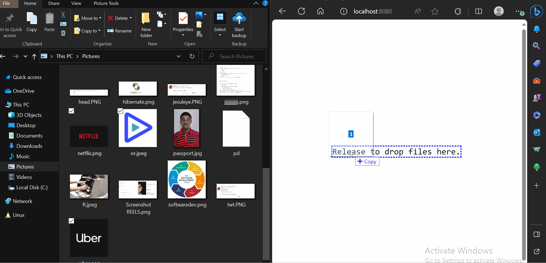This screenshot has height=263, width=546.
Task: Click the Start backup cloud icon
Action: tap(239, 19)
